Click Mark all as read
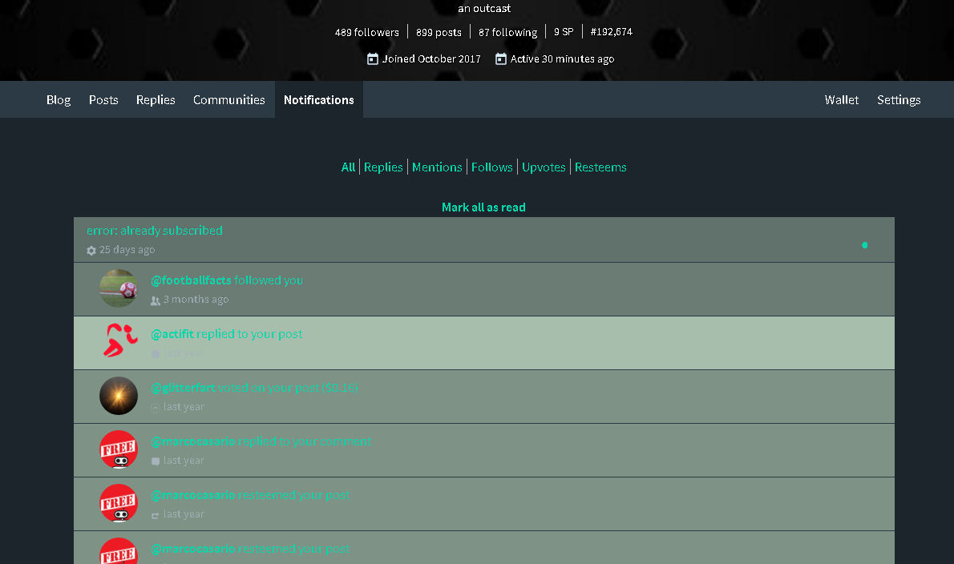 483,207
